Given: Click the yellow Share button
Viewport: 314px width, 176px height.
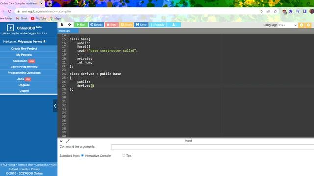Looking at the screenshot, I should [x=127, y=25].
